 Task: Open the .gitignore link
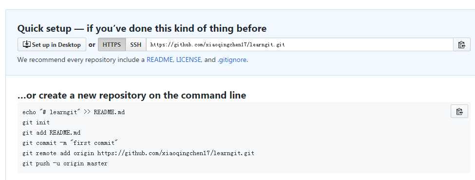coord(232,60)
